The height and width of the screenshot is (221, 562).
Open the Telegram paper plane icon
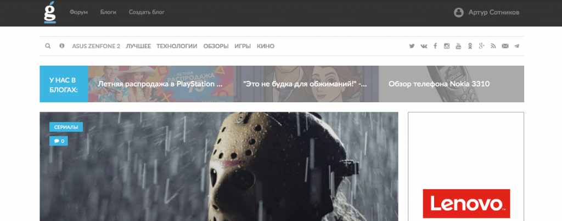[x=516, y=46]
